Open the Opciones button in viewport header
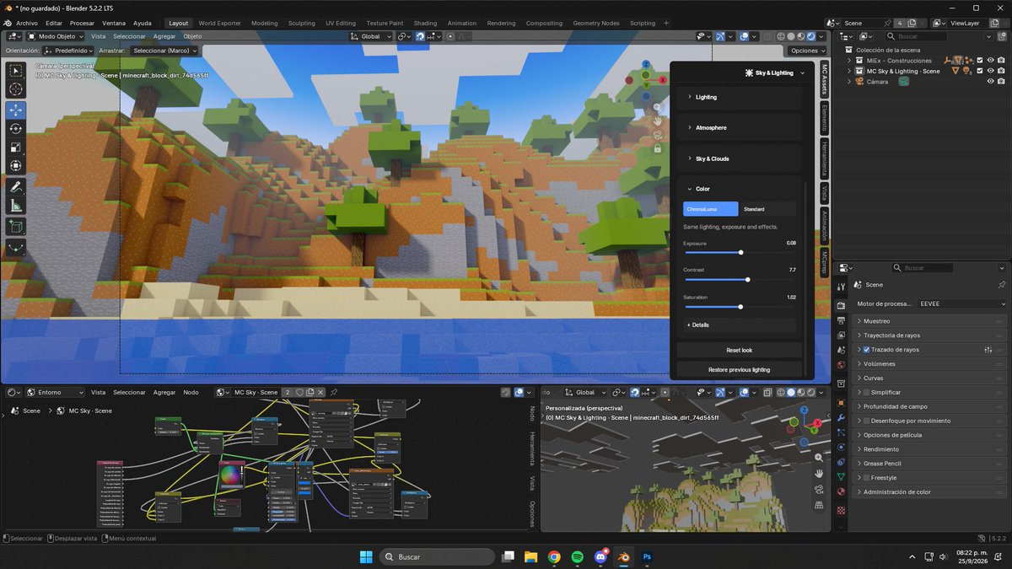The width and height of the screenshot is (1012, 569). click(x=808, y=51)
